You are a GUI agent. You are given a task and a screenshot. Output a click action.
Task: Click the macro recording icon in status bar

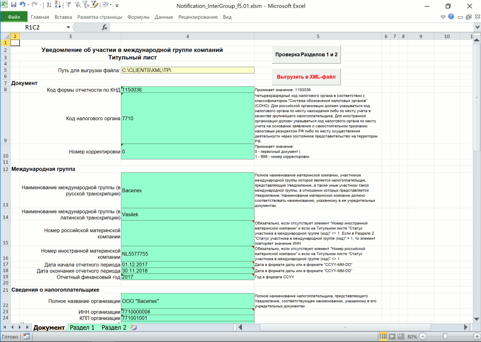(x=26, y=336)
